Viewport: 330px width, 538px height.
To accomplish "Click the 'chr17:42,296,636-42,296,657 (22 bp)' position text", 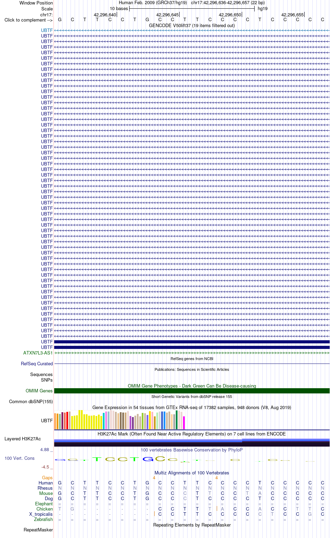I will pyautogui.click(x=228, y=3).
